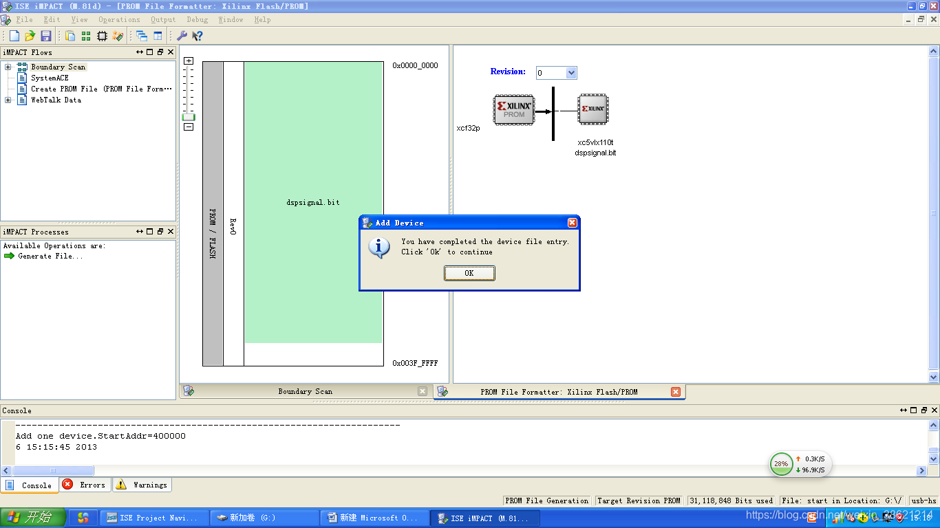
Task: Select SystemACE in iMPACT Flows
Action: pyautogui.click(x=50, y=78)
